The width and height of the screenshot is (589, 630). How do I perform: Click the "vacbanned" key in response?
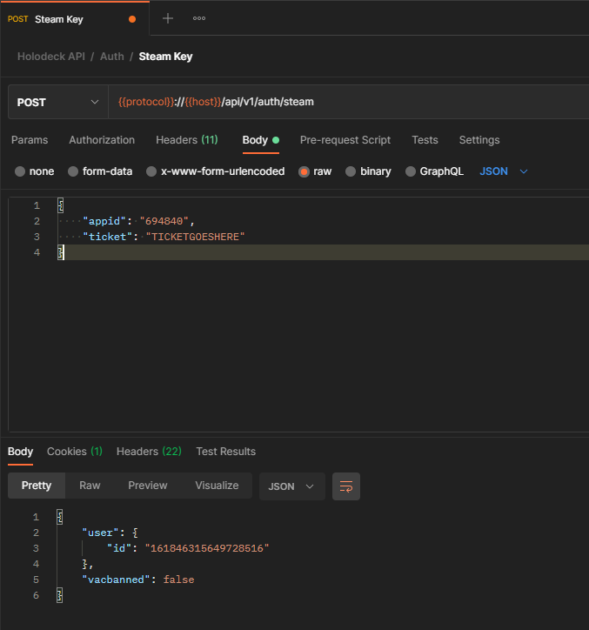(x=116, y=580)
